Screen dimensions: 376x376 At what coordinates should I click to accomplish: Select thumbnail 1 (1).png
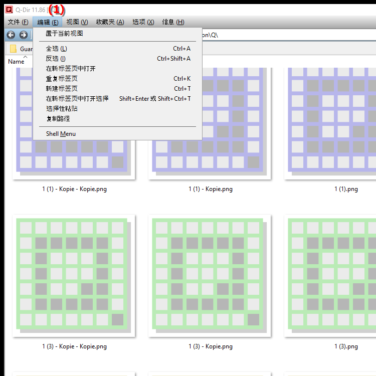330,123
